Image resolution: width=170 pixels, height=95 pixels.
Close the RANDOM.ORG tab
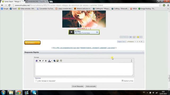(47, 2)
